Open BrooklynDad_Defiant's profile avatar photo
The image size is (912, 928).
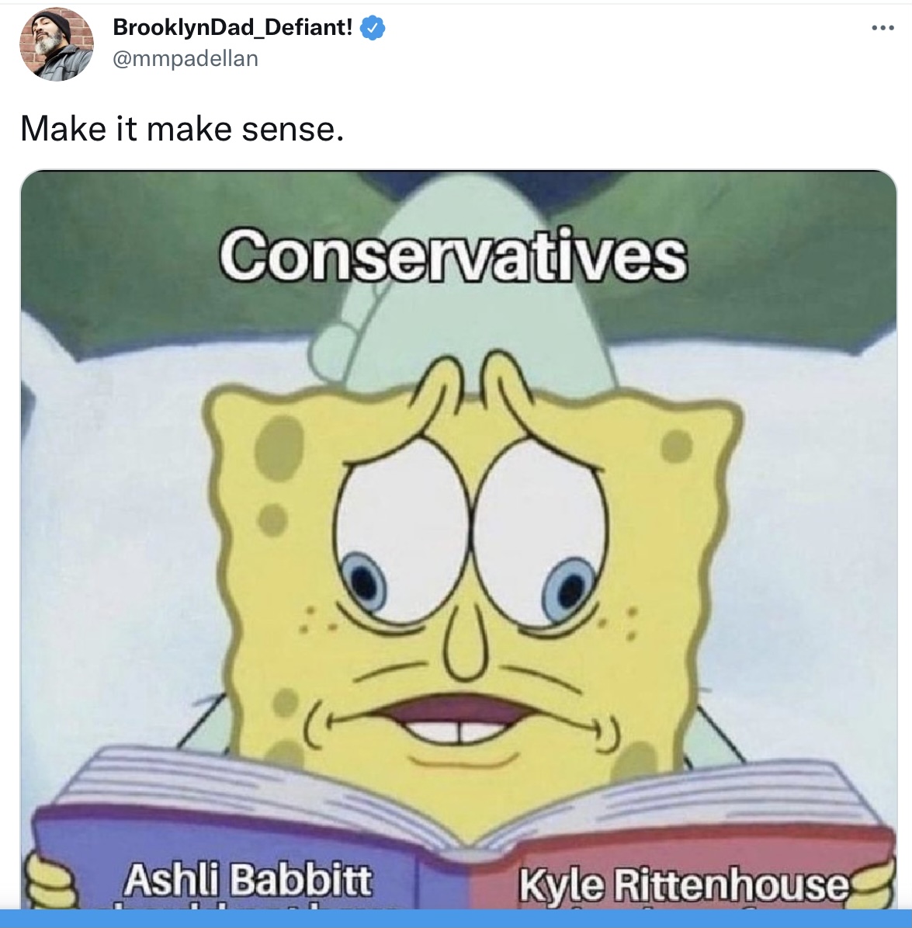tap(56, 44)
